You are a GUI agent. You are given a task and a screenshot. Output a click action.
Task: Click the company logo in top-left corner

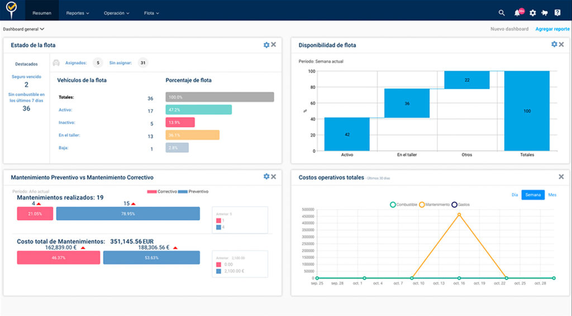point(11,10)
